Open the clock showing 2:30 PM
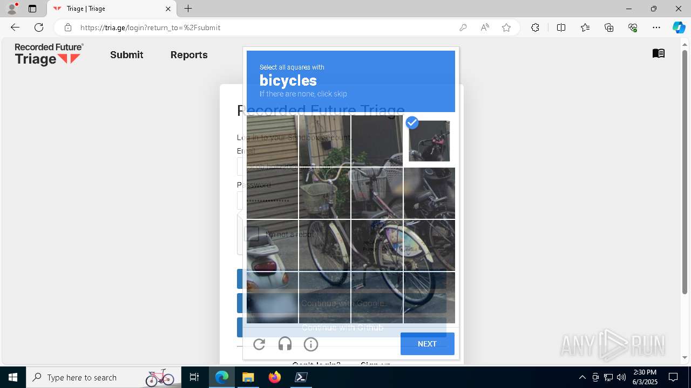691x388 pixels. [645, 377]
